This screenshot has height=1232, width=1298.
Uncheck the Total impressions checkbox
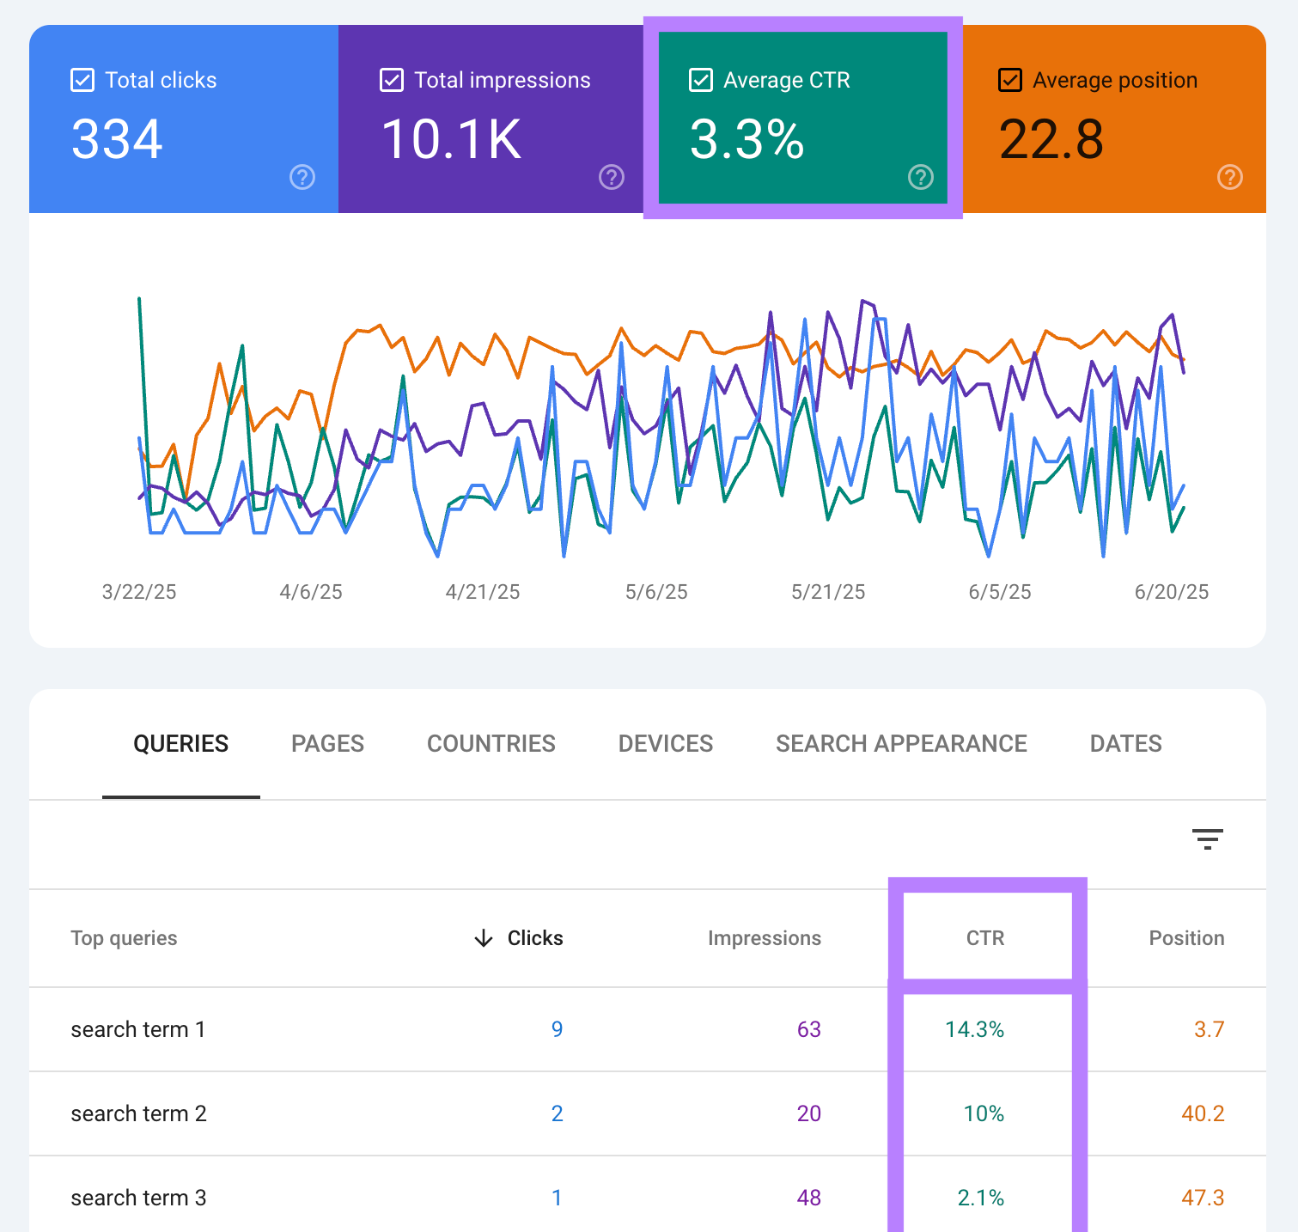tap(391, 79)
